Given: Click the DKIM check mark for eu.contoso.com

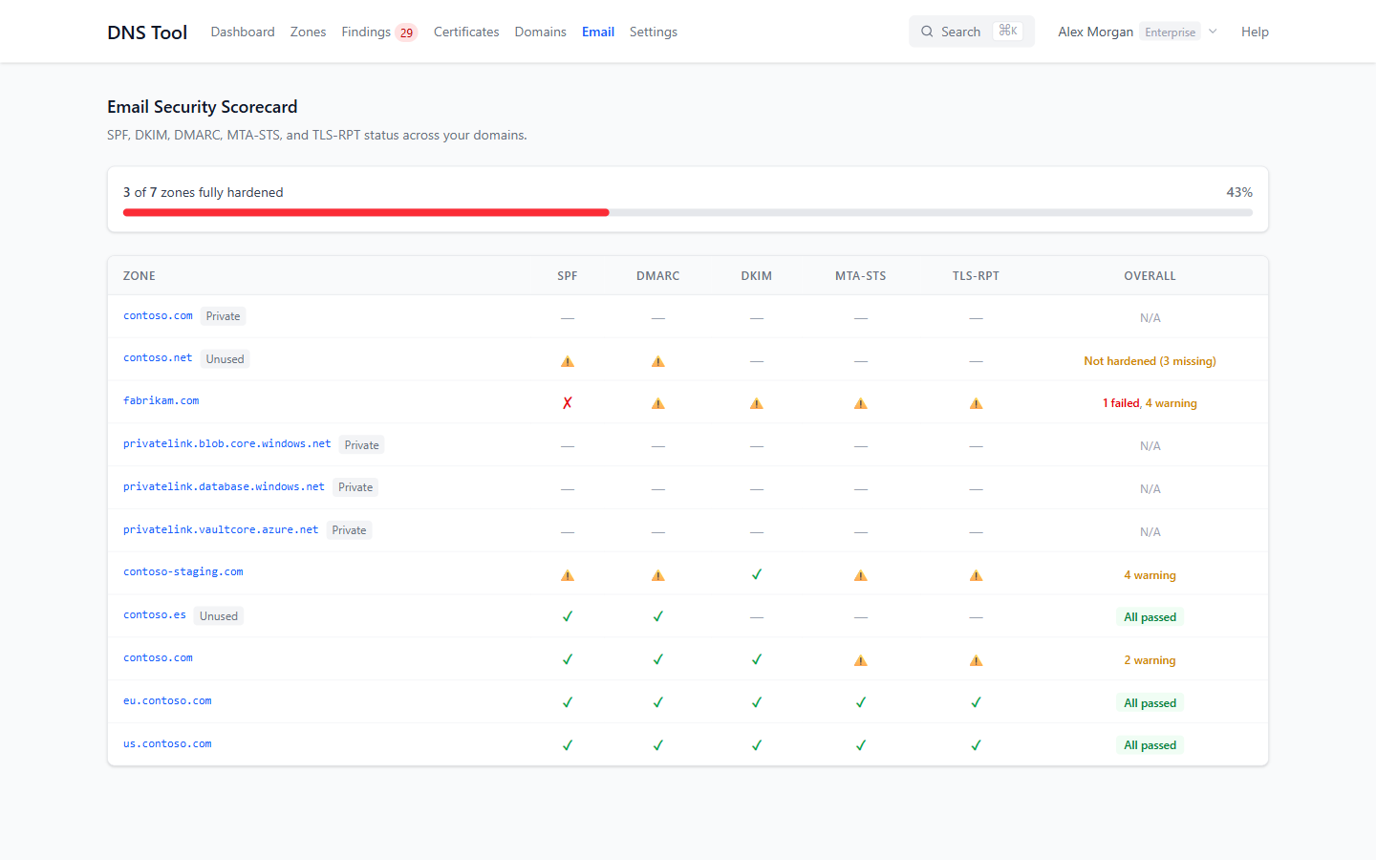Looking at the screenshot, I should click(757, 702).
